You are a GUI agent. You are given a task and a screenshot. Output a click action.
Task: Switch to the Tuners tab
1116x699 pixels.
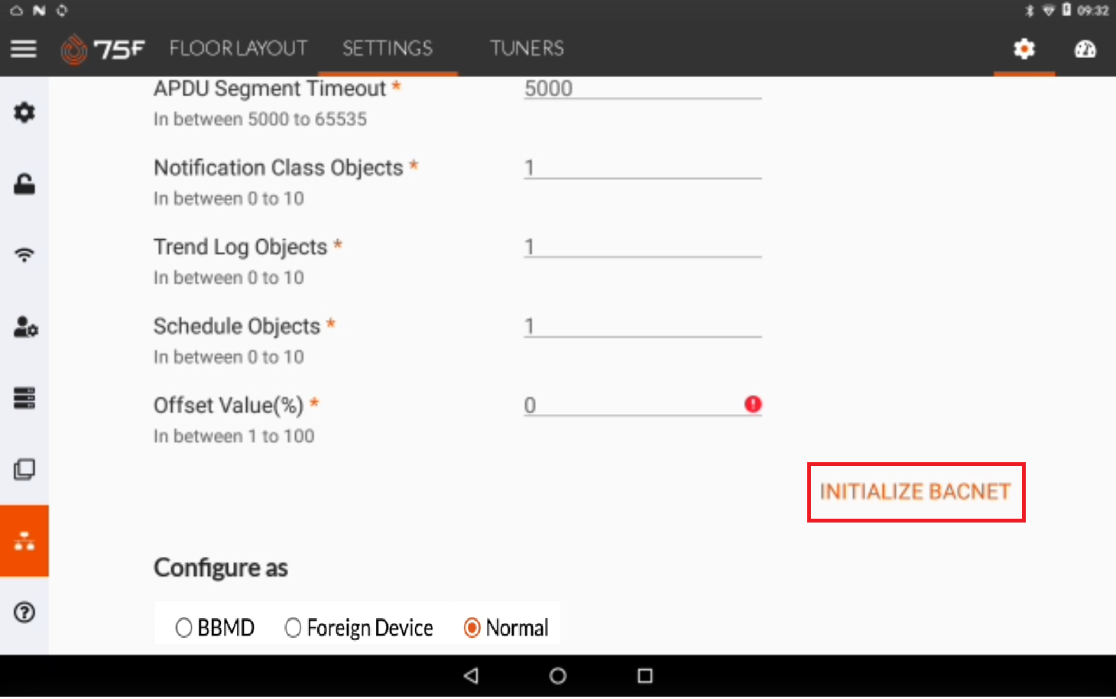coord(527,49)
